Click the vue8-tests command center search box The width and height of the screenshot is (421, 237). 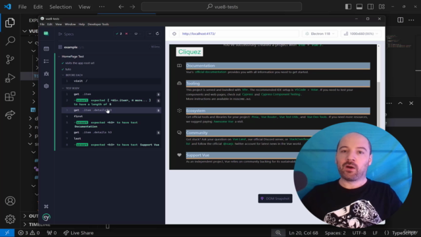(222, 7)
